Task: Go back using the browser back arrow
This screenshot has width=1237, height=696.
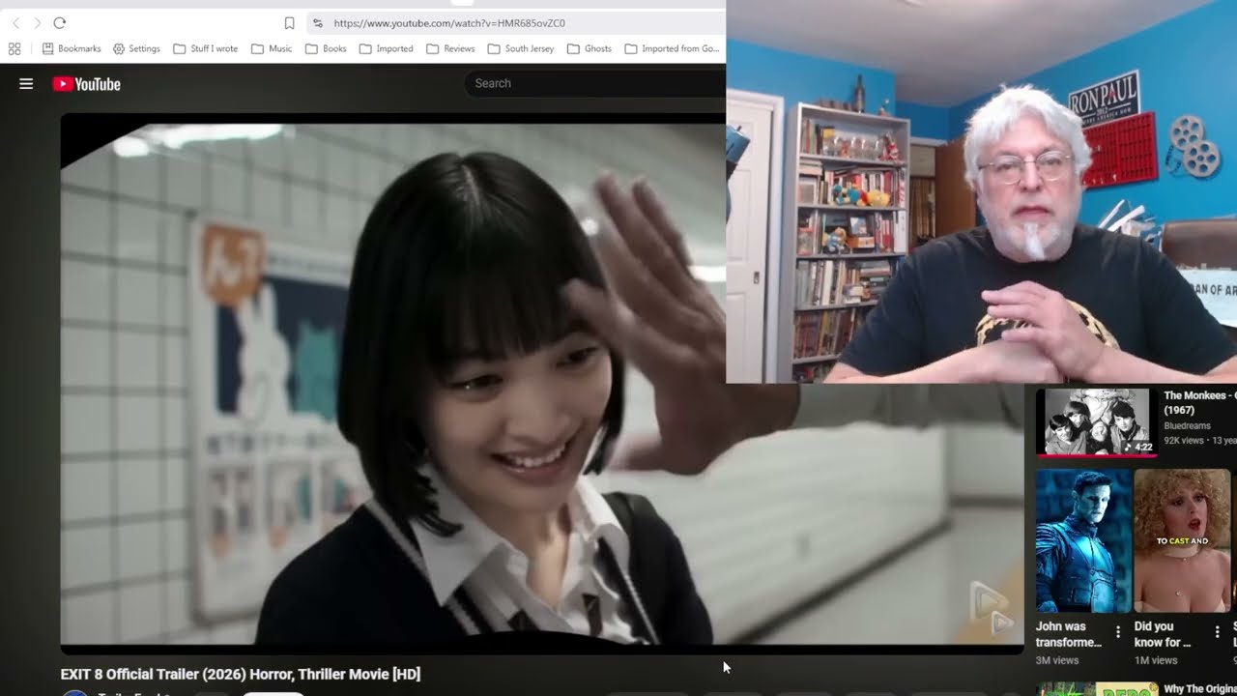Action: click(x=15, y=22)
